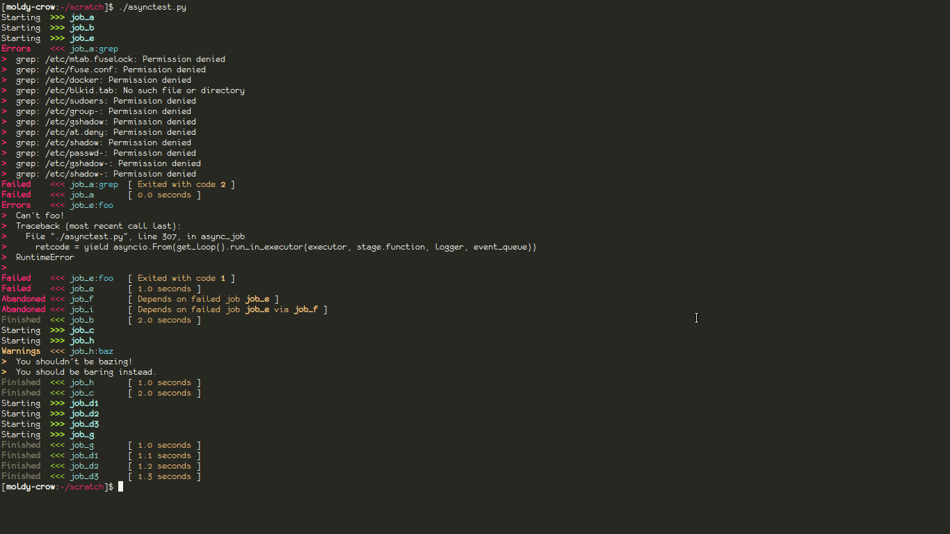Click the 'Finished <<< job_b' 2.0 seconds line

(101, 320)
